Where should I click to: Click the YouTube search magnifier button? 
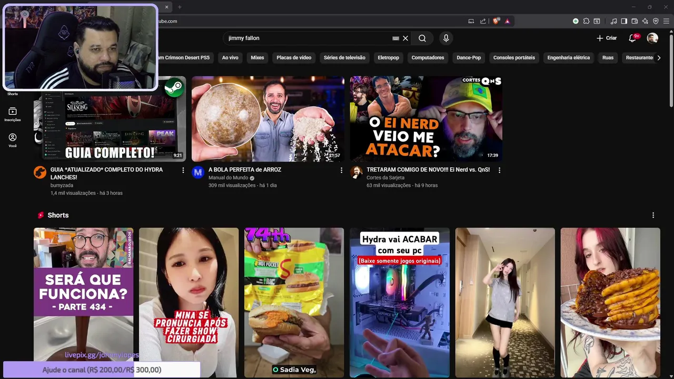click(422, 38)
